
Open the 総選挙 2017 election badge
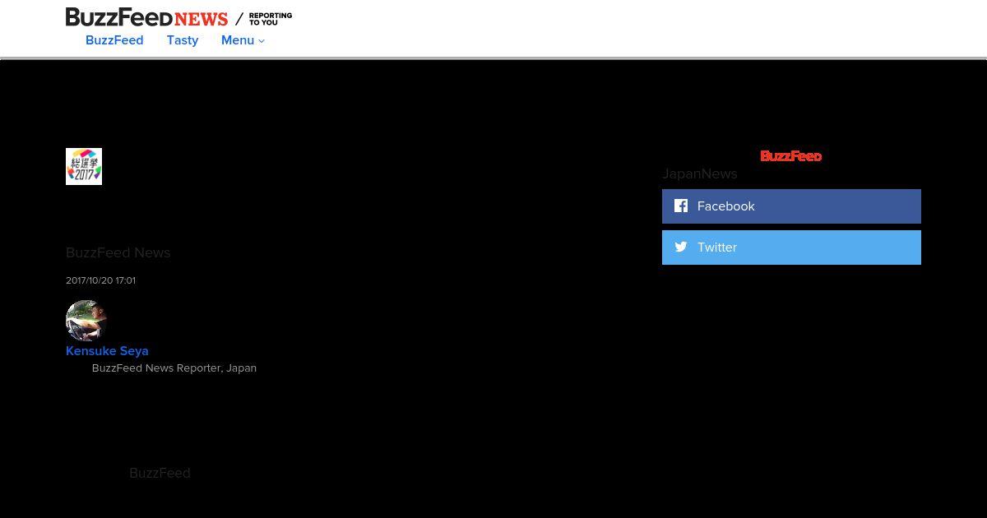pos(84,166)
